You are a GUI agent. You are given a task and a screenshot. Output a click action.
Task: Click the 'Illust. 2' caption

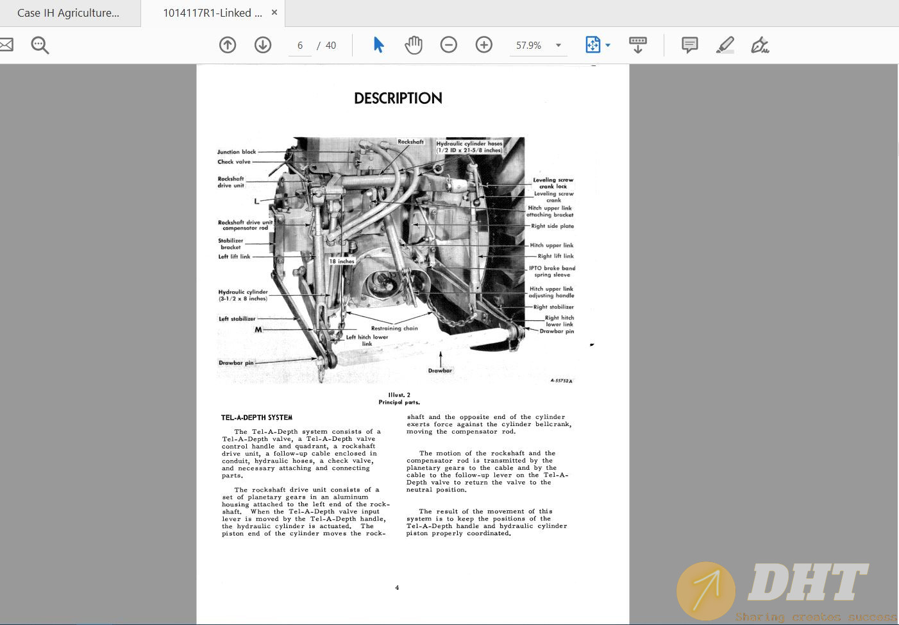pyautogui.click(x=399, y=395)
